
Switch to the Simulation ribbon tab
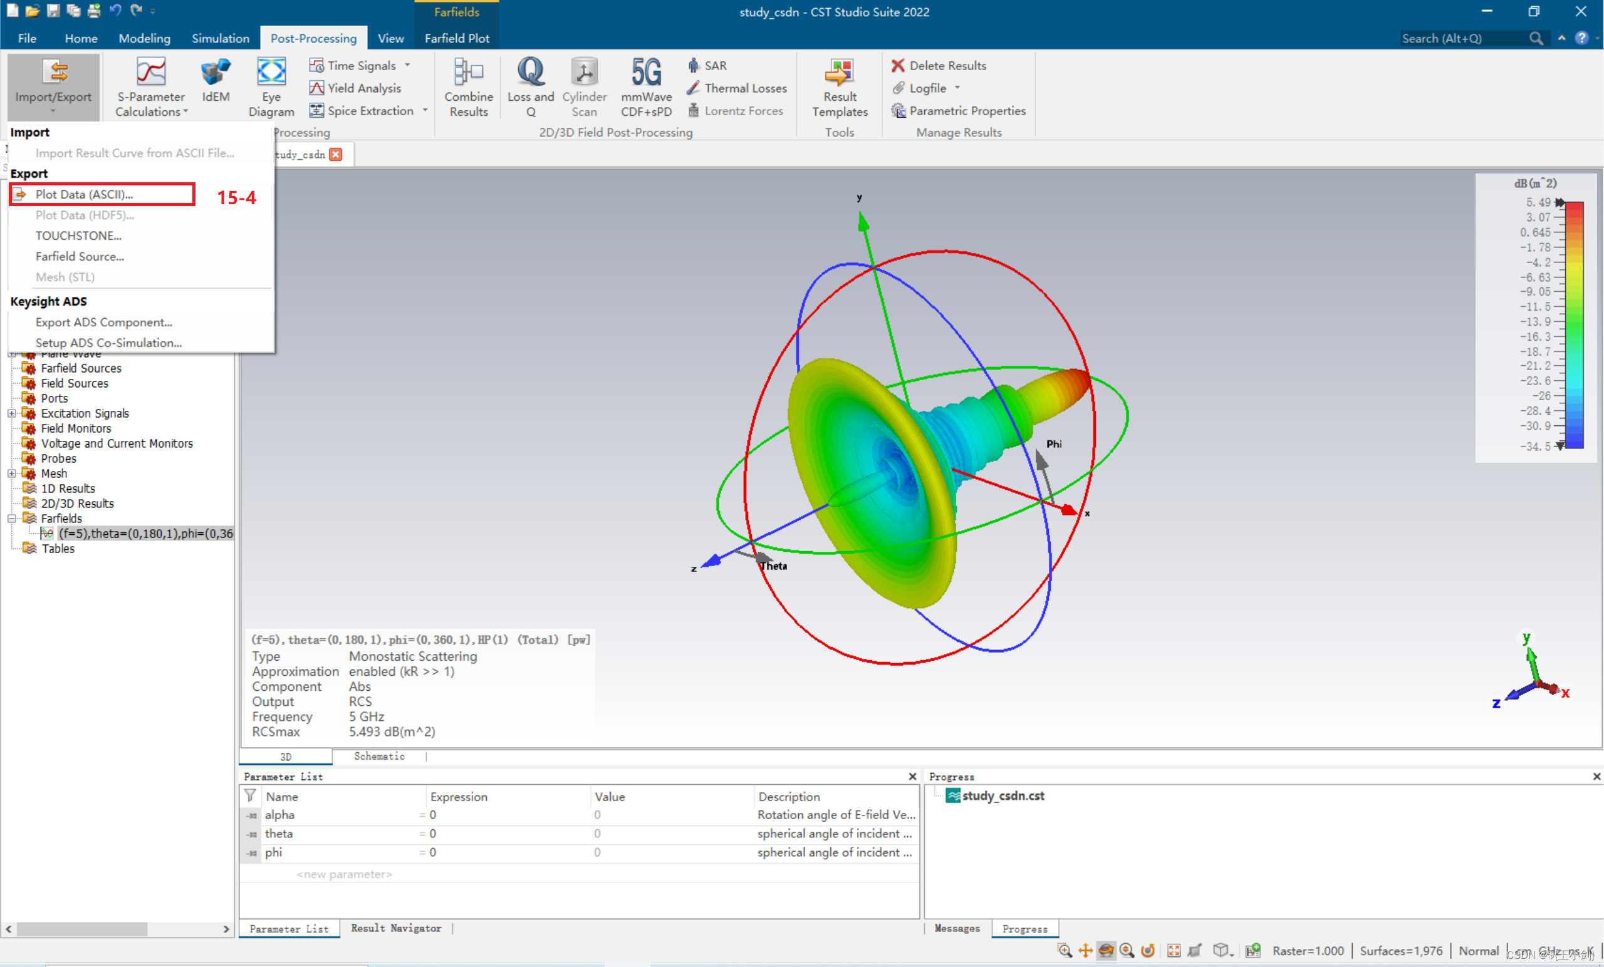220,38
